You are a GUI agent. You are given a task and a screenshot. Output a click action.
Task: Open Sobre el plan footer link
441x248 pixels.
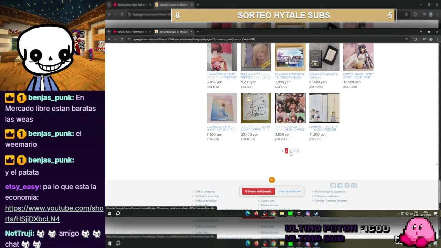267,200
